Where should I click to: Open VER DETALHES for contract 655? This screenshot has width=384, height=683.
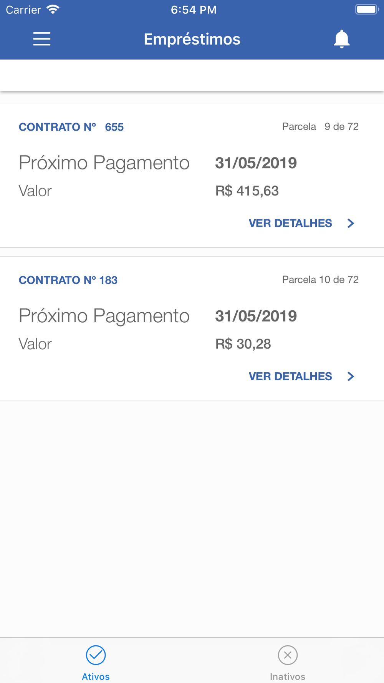click(x=290, y=223)
